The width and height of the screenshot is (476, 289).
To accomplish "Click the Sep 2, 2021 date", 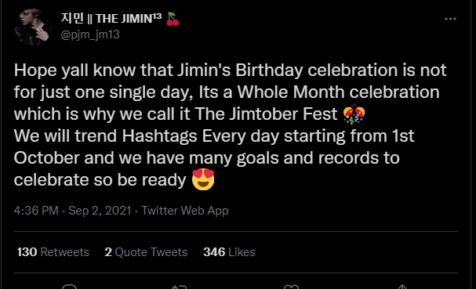I will (x=100, y=211).
